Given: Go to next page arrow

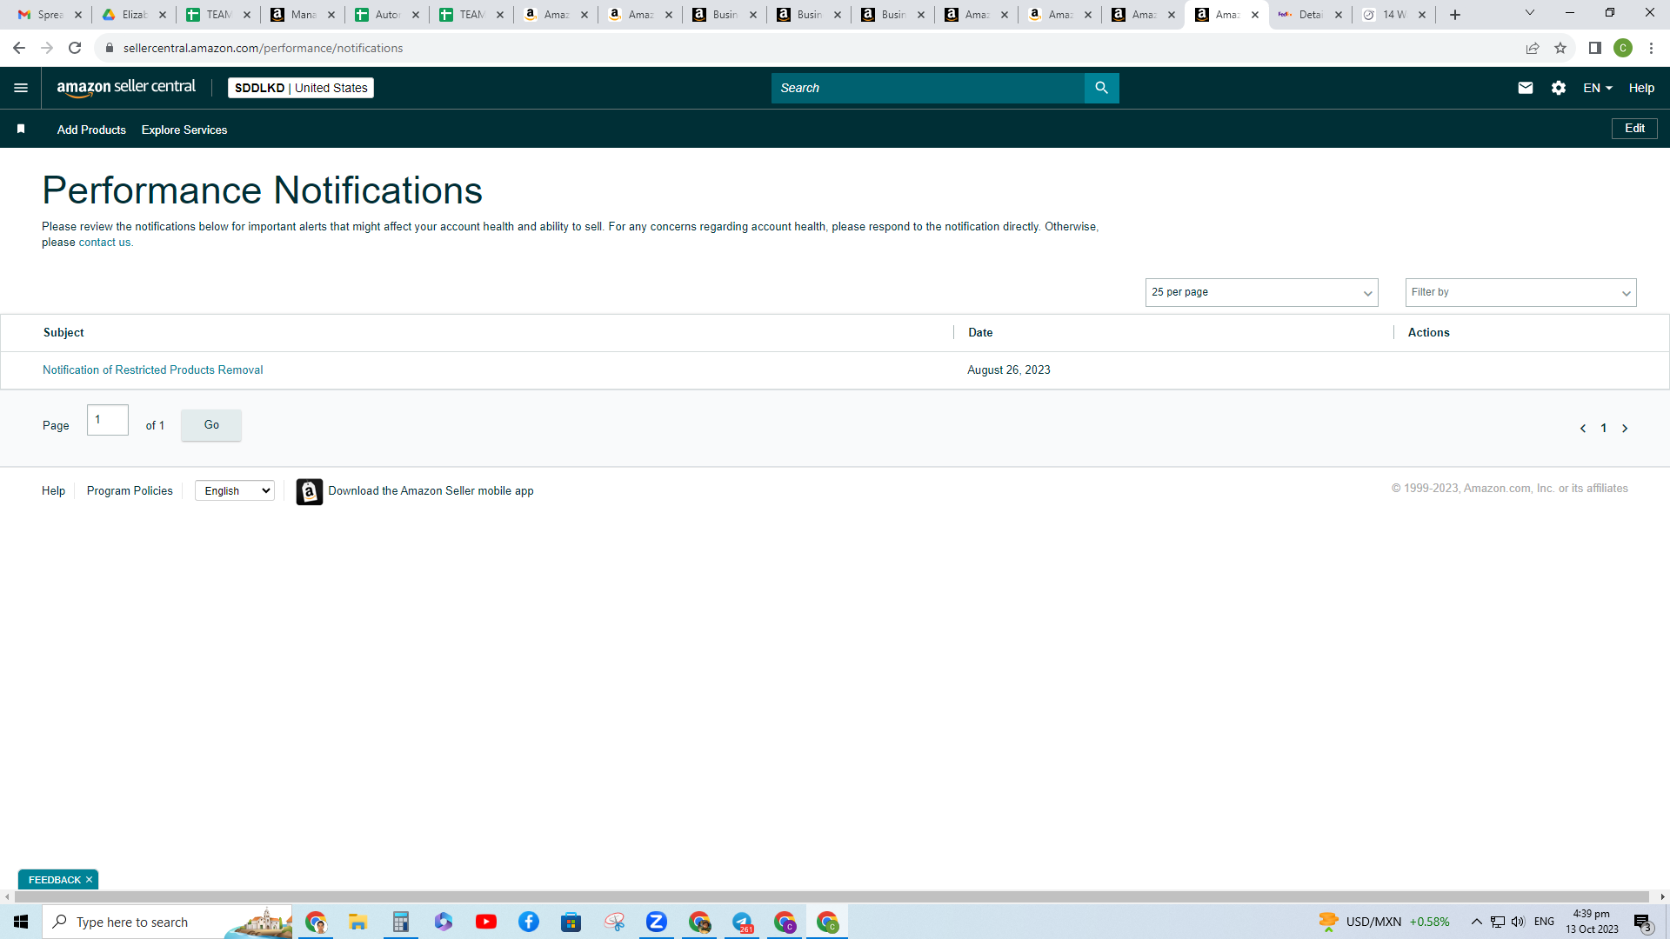Looking at the screenshot, I should [1625, 428].
